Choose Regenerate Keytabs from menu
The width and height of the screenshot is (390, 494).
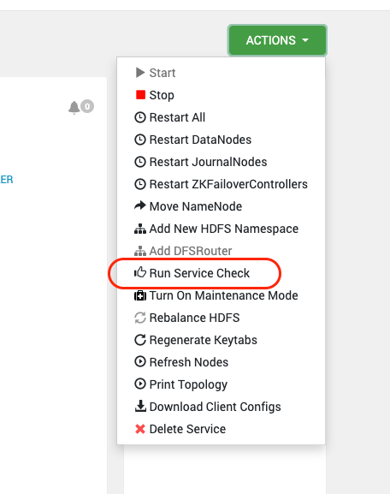(196, 340)
